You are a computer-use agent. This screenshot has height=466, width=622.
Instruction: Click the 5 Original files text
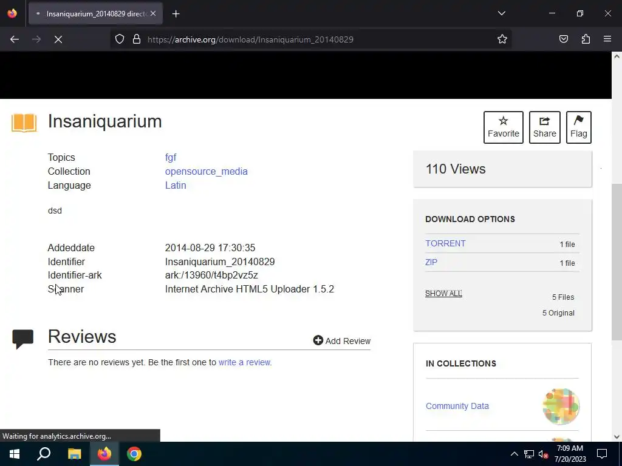[558, 312]
